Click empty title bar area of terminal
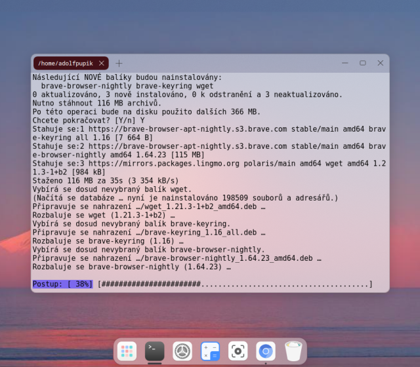The image size is (420, 367). click(x=230, y=64)
